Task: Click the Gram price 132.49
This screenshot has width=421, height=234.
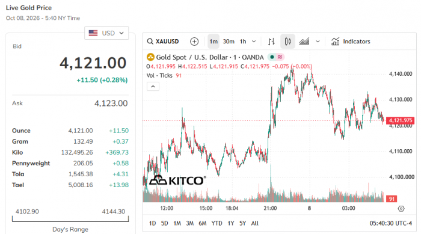Action: (83, 141)
